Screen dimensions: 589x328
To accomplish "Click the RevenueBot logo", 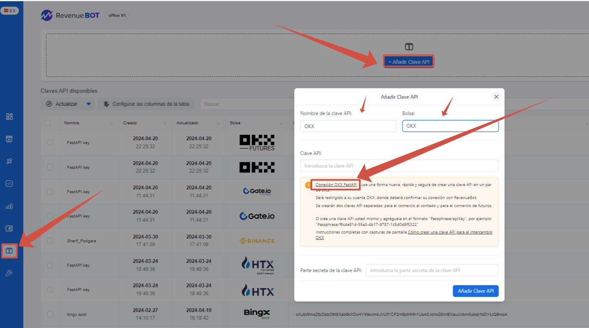I will (x=70, y=16).
